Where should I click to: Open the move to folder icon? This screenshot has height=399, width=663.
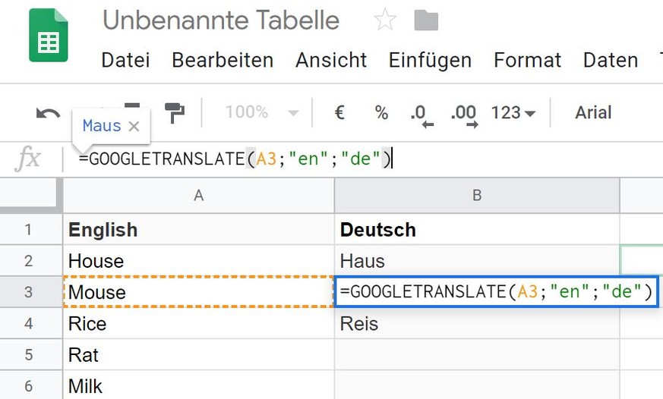[x=426, y=20]
